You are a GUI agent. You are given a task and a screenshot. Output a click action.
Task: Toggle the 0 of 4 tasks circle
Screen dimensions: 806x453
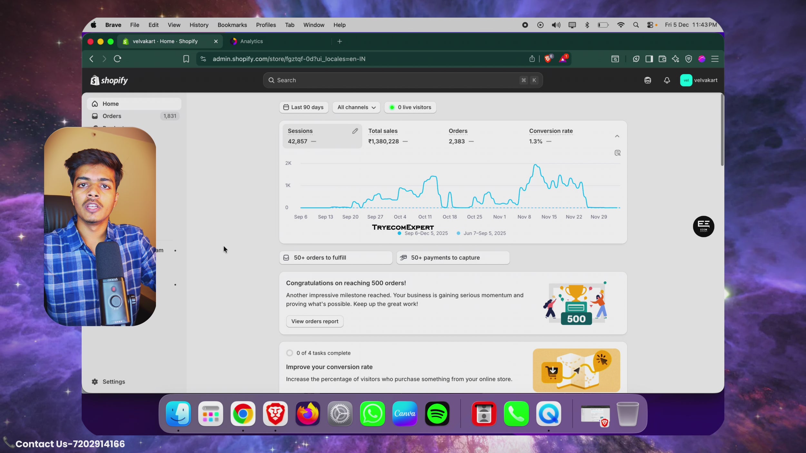290,353
